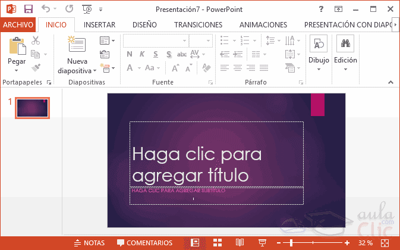Open Reading View from the status bar
This screenshot has height=250, width=400.
pos(240,243)
